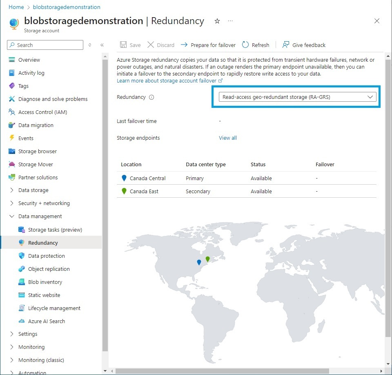The image size is (392, 375).
Task: Go to Home breadcrumb
Action: point(16,7)
